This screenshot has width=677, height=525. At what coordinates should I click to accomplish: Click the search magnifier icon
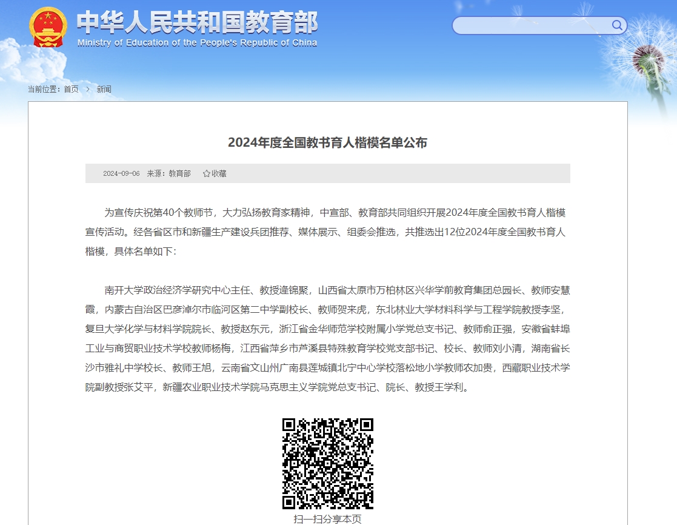[x=617, y=25]
